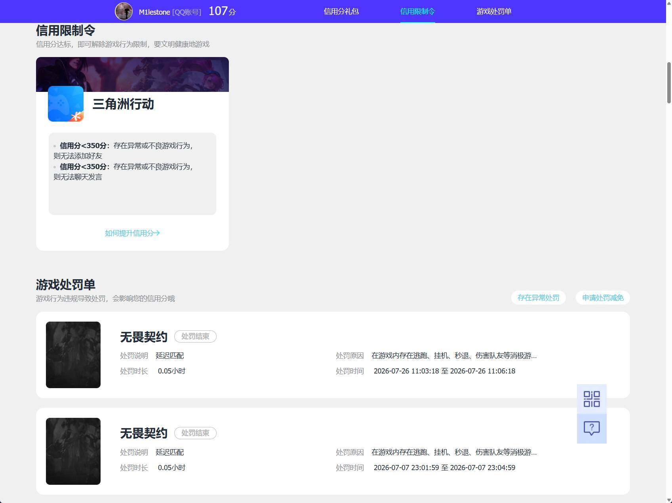672x503 pixels.
Task: Click the 则无法聊天发言 restriction text
Action: [78, 177]
